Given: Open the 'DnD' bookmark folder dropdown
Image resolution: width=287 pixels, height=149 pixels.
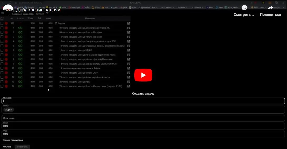Looking at the screenshot, I should [263, 7].
